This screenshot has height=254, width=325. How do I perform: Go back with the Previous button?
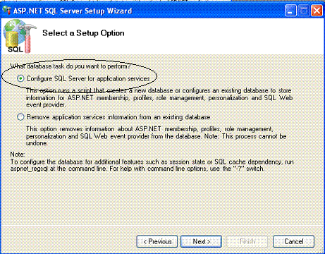(x=157, y=241)
